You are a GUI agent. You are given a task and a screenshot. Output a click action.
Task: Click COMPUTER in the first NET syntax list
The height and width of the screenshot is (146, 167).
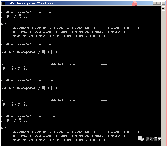click(x=43, y=28)
